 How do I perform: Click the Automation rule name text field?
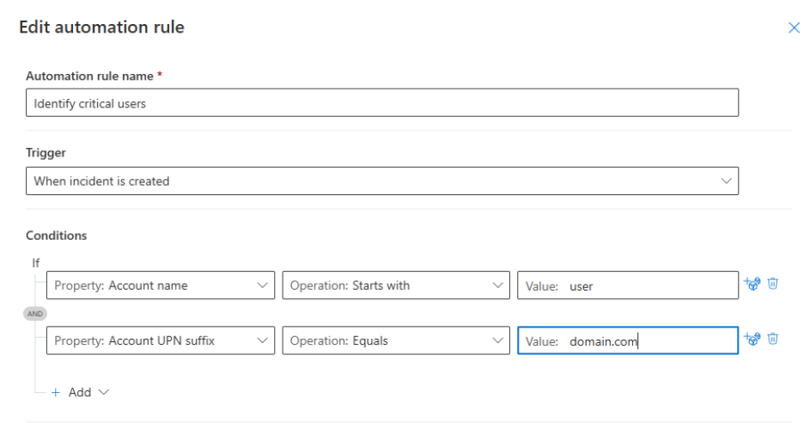coord(381,103)
